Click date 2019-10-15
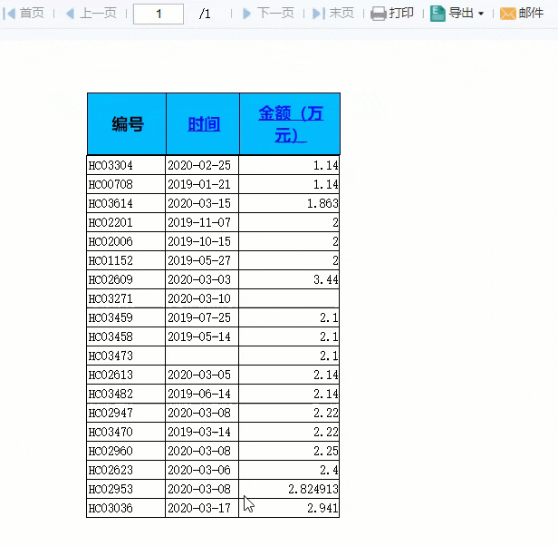Viewport: 558px width, 546px height. [199, 241]
